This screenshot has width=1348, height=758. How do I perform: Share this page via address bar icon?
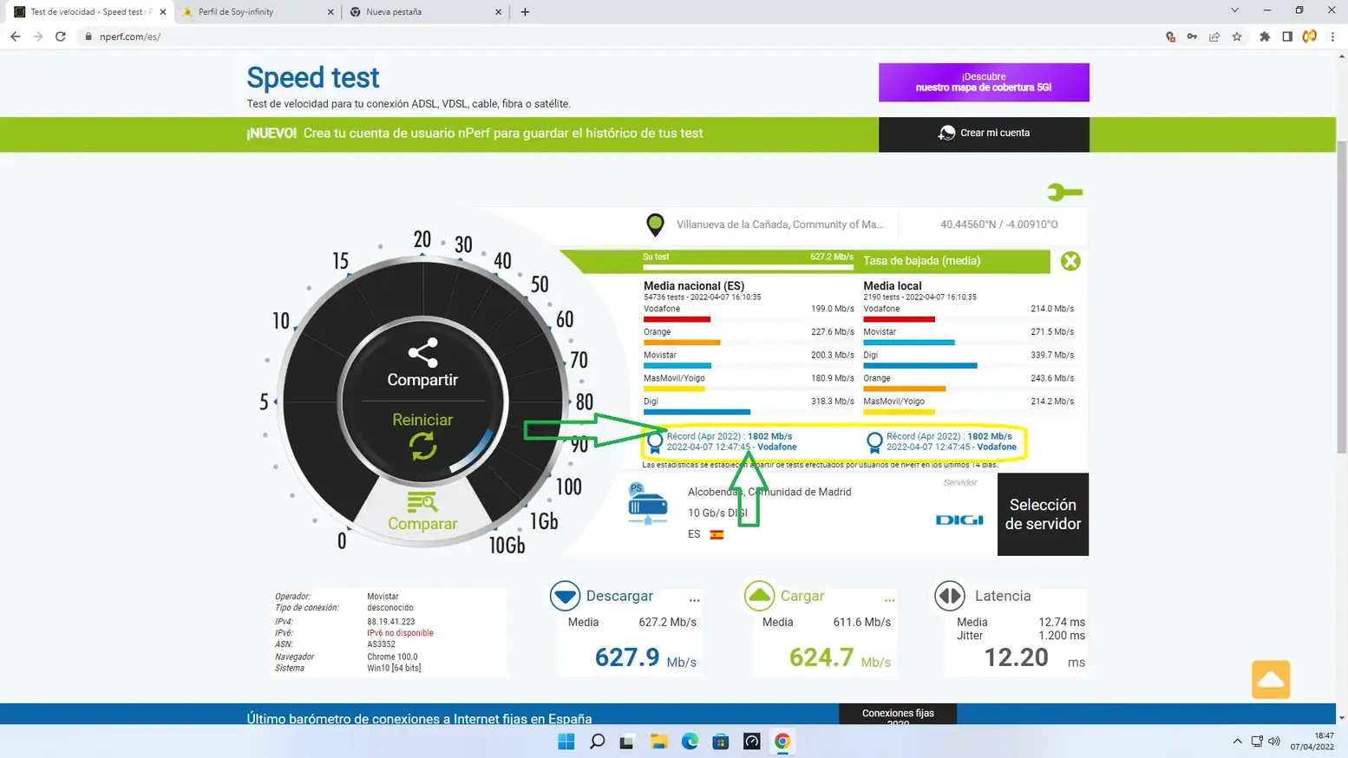tap(1214, 36)
